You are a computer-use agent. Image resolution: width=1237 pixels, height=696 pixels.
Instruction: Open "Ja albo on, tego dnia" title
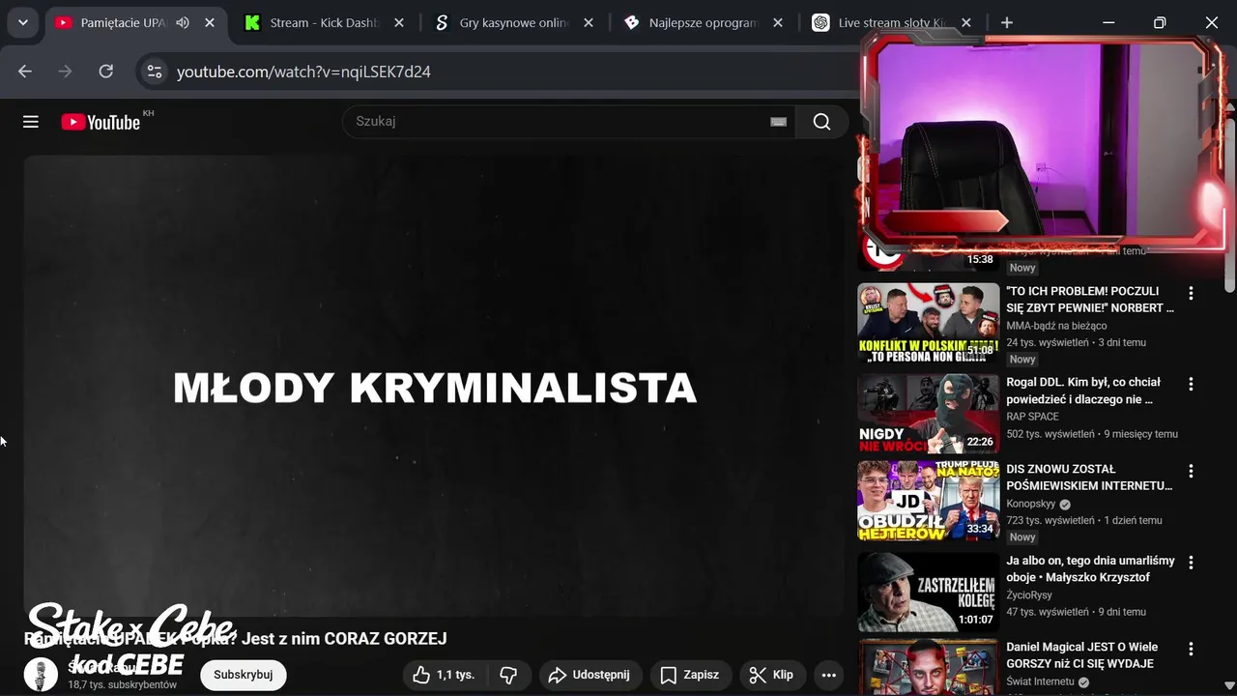1090,568
